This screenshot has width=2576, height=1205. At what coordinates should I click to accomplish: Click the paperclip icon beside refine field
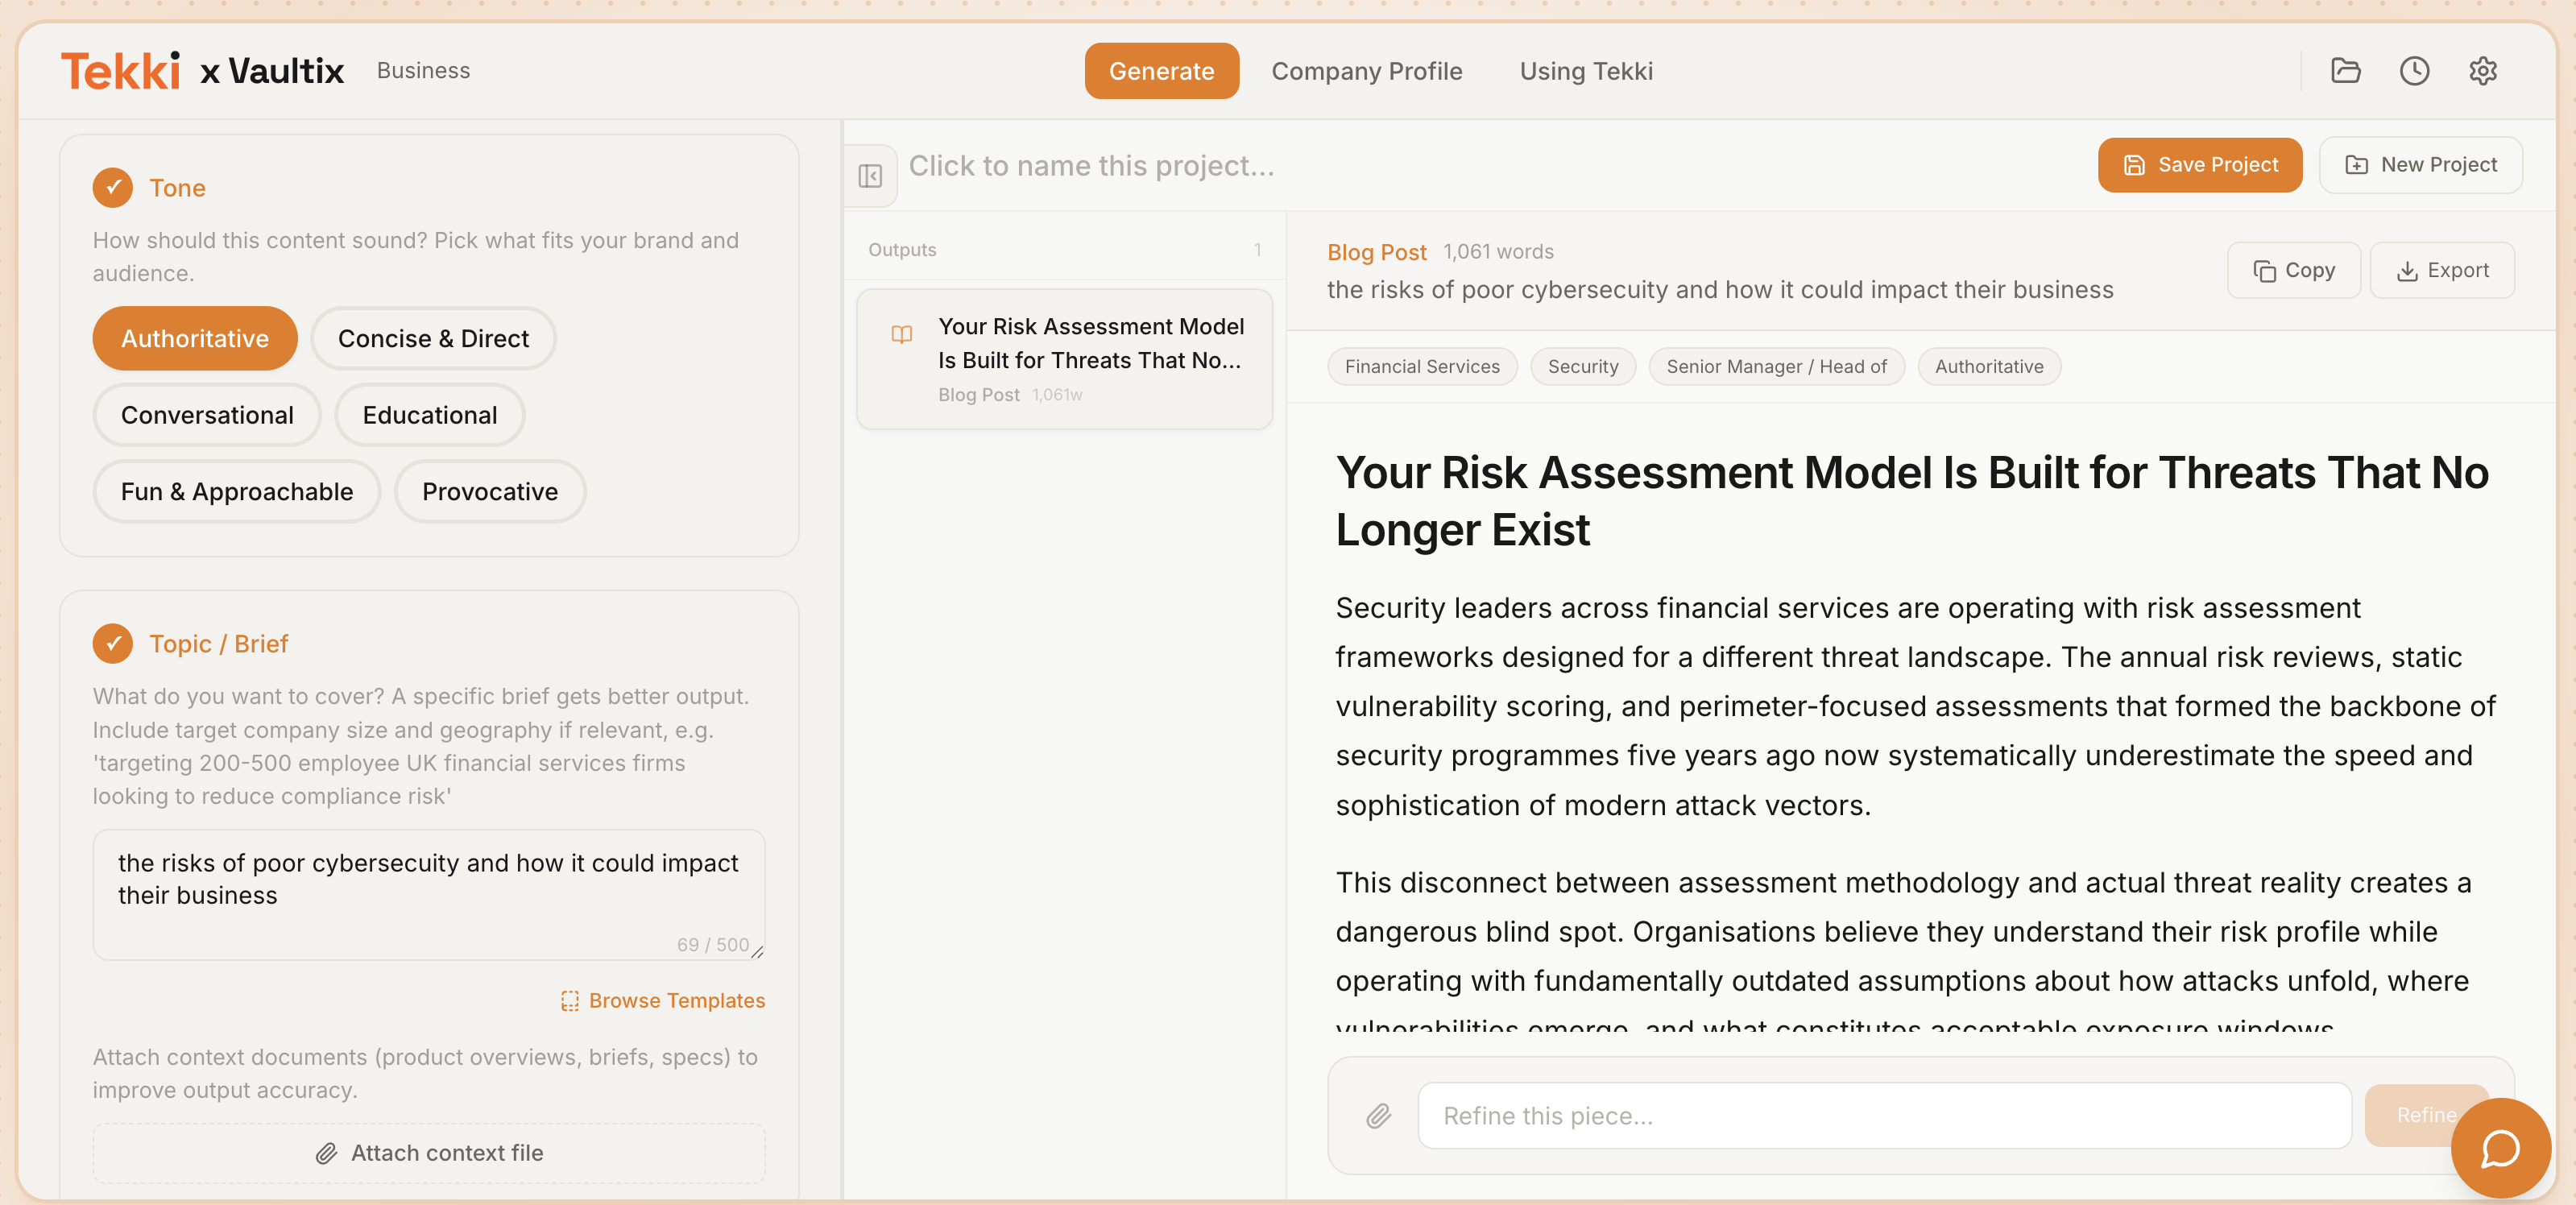point(1378,1115)
